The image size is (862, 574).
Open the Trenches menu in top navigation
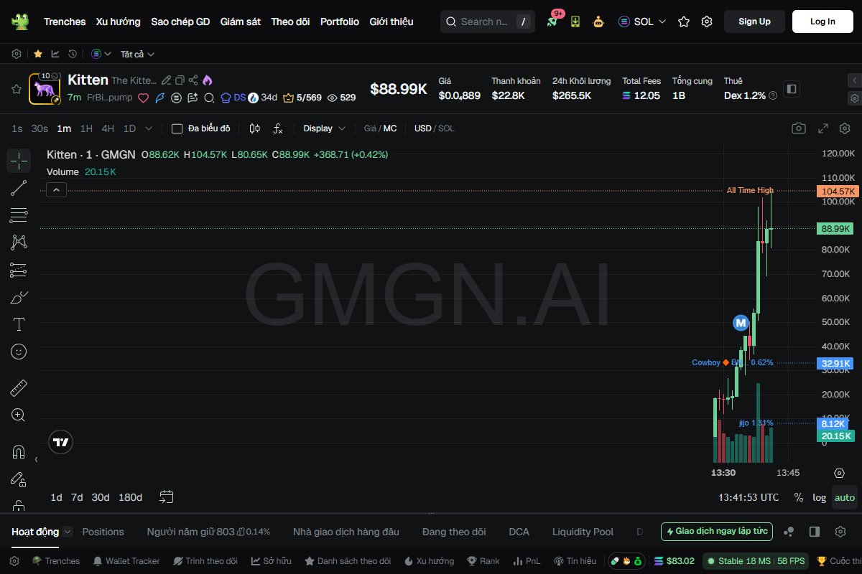pos(65,22)
